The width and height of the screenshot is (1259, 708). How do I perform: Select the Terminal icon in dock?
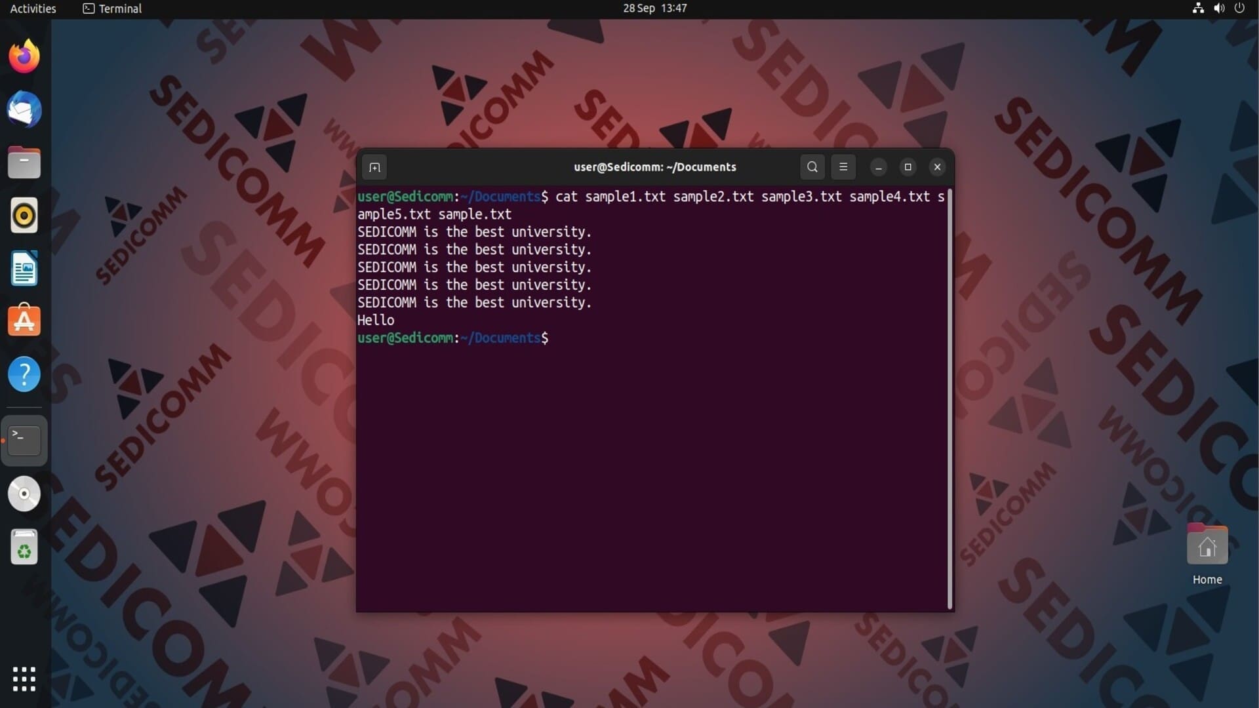click(24, 441)
